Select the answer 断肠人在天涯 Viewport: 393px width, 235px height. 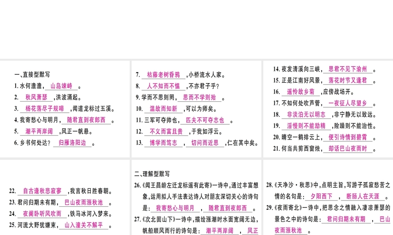[363, 196]
